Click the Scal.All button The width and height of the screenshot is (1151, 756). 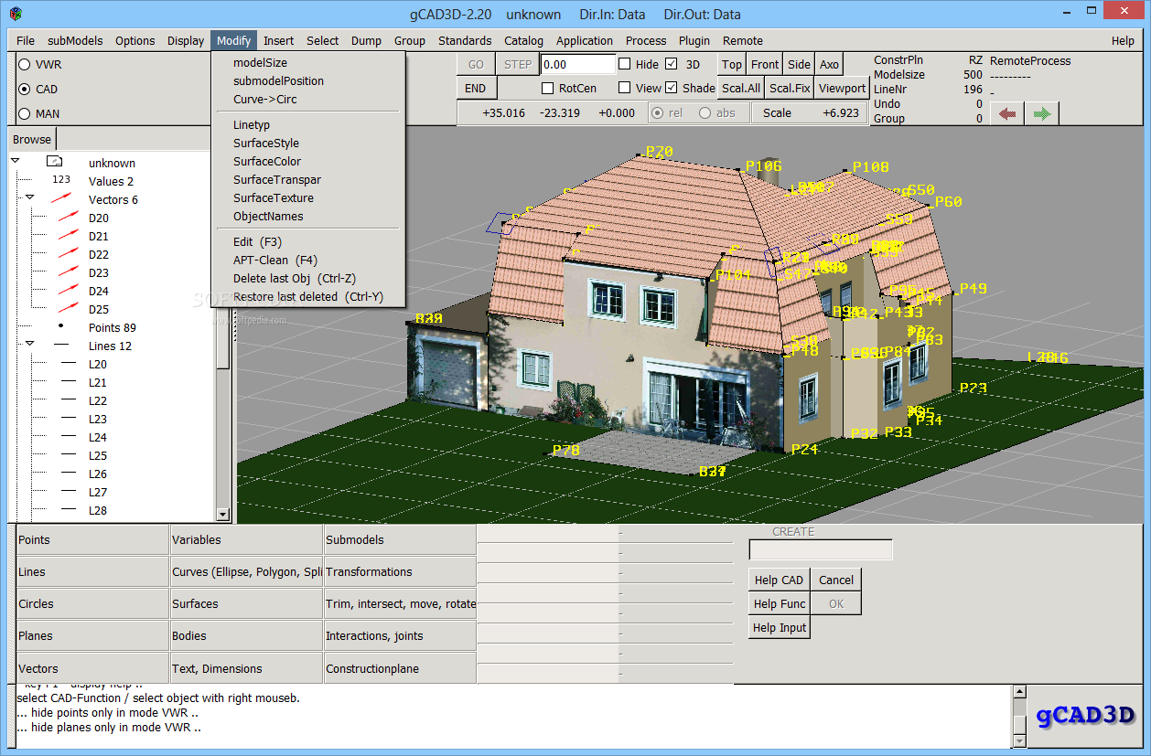click(741, 89)
